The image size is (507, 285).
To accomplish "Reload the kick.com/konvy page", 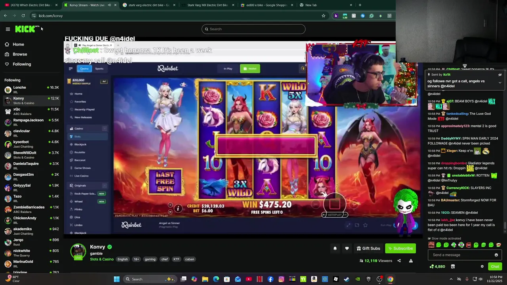I will pos(23,16).
